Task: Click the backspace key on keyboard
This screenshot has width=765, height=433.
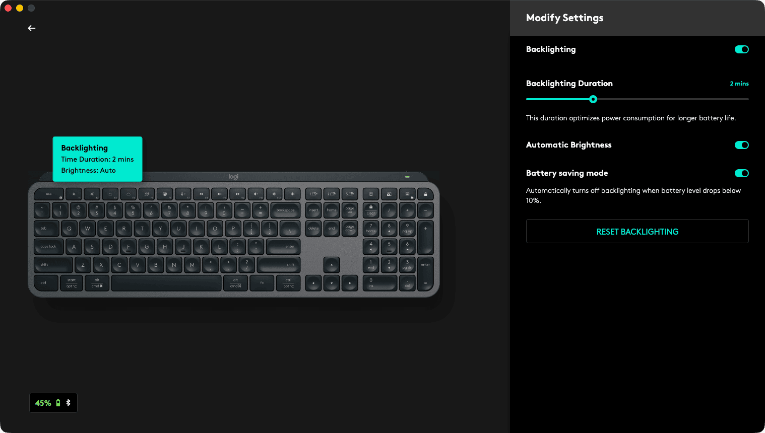Action: point(285,210)
